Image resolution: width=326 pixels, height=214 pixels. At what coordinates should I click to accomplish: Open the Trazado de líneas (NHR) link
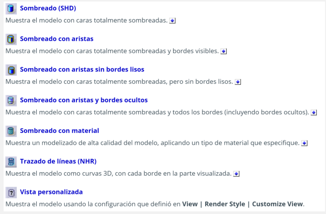(x=57, y=161)
